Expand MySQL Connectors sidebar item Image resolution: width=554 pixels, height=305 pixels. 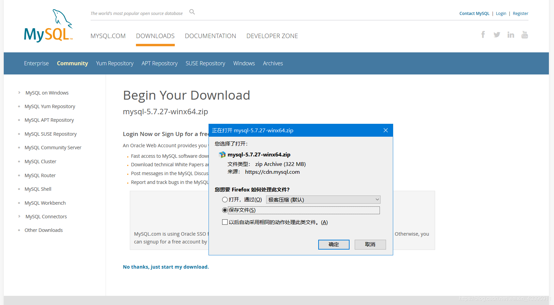pos(19,216)
